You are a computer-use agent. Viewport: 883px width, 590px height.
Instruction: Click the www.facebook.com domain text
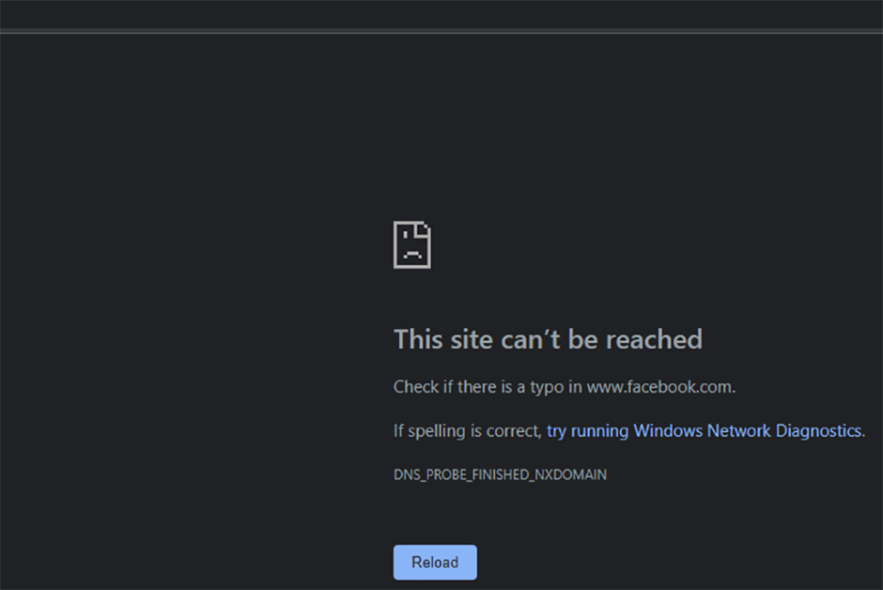[659, 387]
